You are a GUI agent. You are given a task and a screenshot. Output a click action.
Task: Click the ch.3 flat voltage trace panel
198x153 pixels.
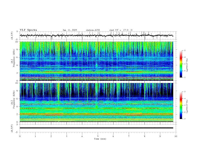pos(98,128)
